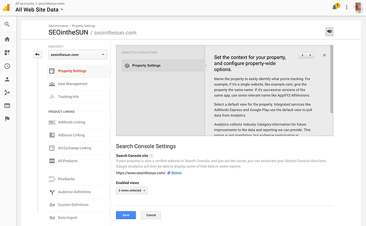Click seointhesun.com breadcrumb at top
Viewport: 366px width, 226px height.
(x=51, y=4)
